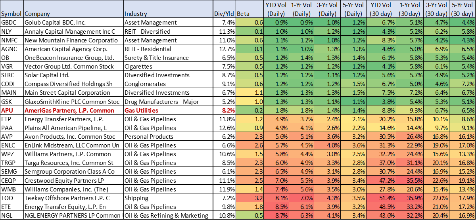The height and width of the screenshot is (220, 476).
Task: Select Compass Diversified Holdings cell
Action: [x=73, y=84]
